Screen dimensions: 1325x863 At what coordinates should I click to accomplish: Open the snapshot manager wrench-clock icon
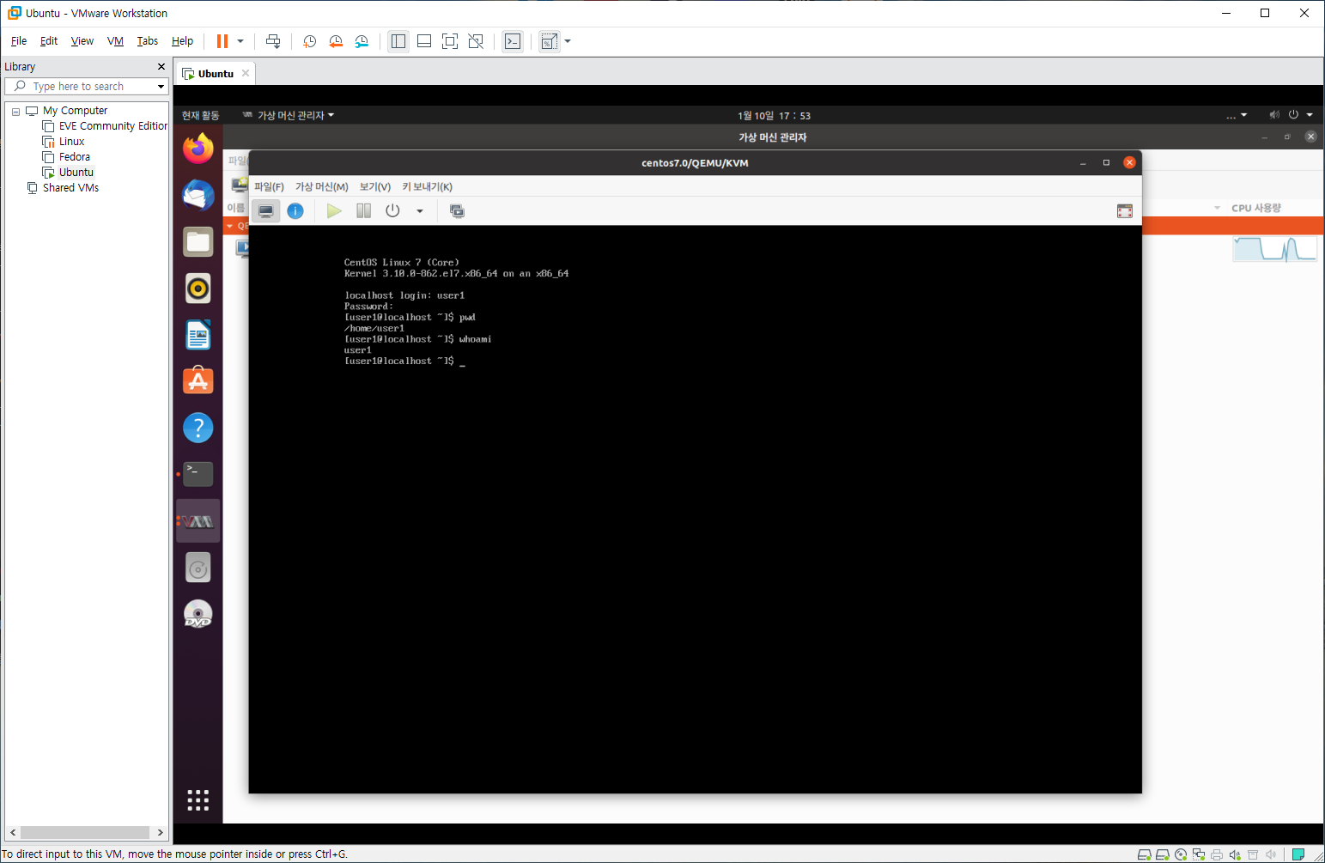click(362, 41)
